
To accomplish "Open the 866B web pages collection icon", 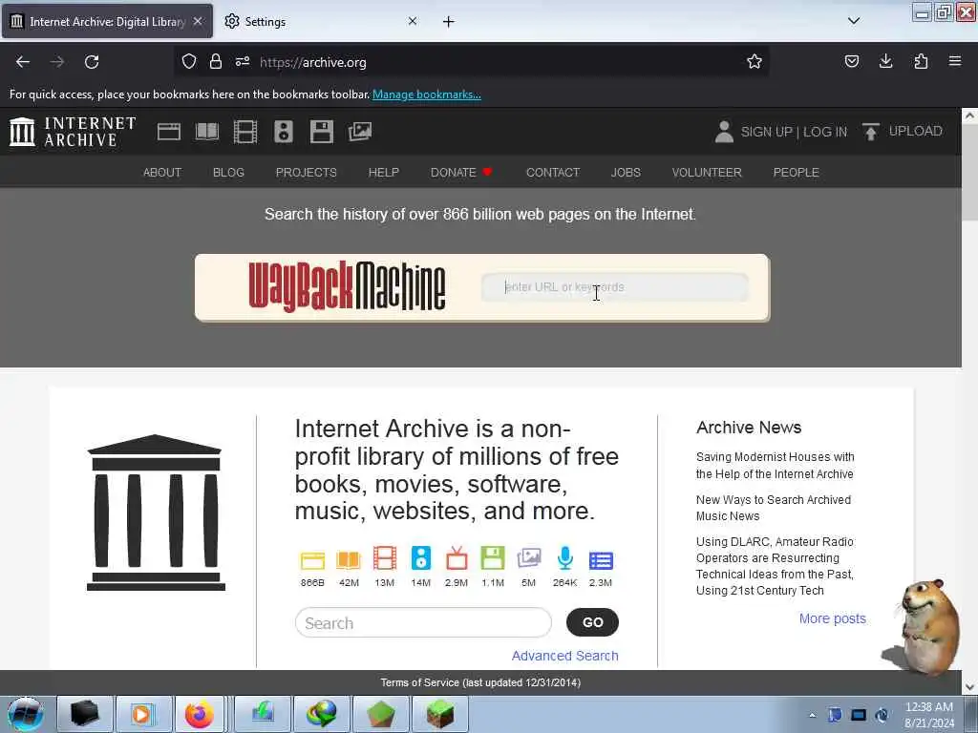I will coord(312,560).
